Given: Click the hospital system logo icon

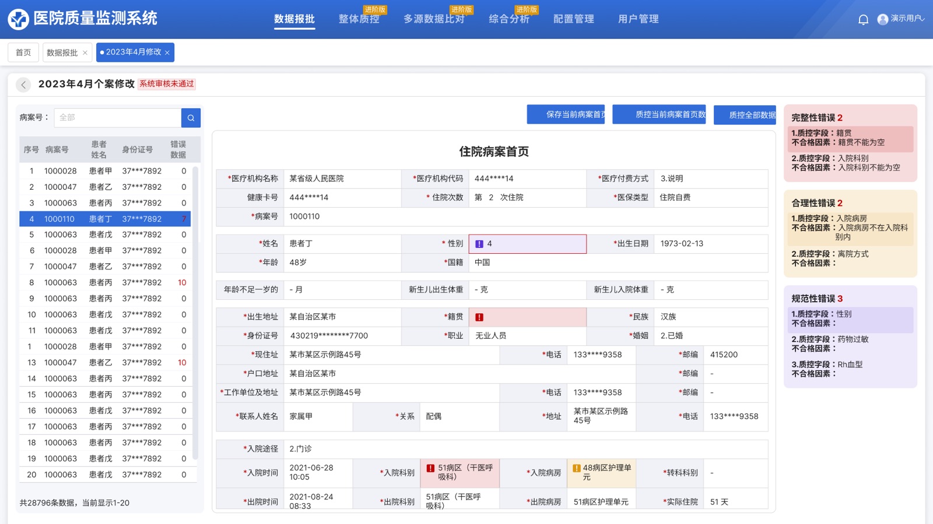Looking at the screenshot, I should 18,19.
